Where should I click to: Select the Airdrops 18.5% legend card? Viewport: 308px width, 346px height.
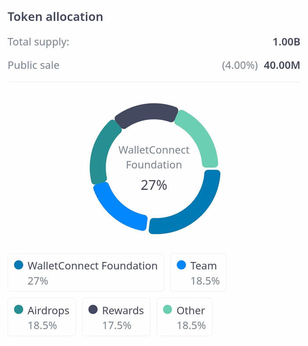pos(42,317)
